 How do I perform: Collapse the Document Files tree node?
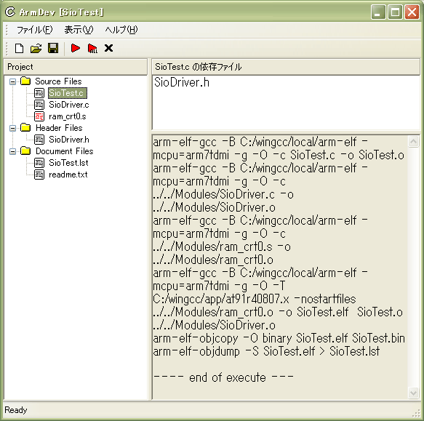point(12,151)
